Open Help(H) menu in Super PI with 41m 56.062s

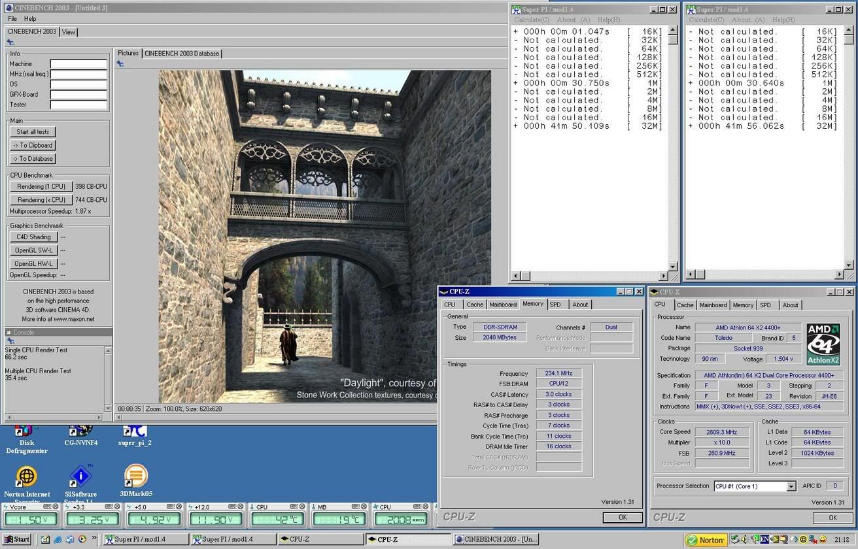pos(783,20)
